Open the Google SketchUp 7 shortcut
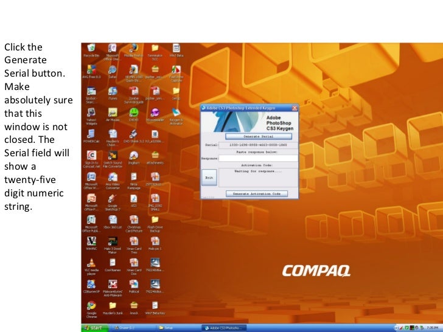443x332 pixels. tap(113, 202)
